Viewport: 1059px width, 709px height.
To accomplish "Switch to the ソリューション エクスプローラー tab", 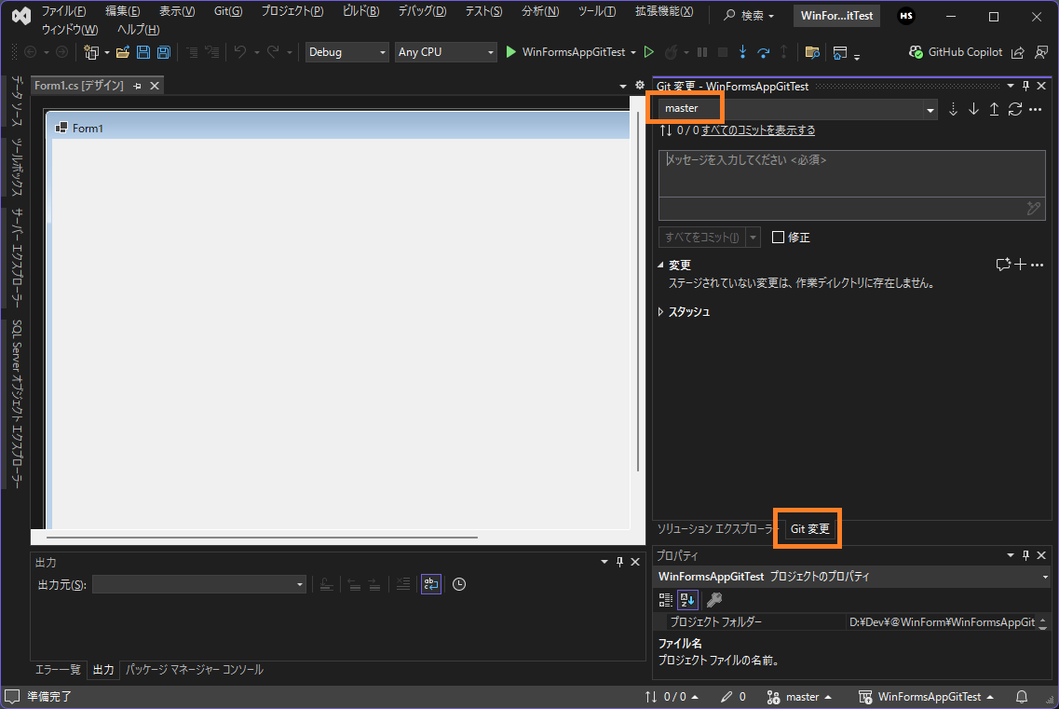I will pos(711,528).
